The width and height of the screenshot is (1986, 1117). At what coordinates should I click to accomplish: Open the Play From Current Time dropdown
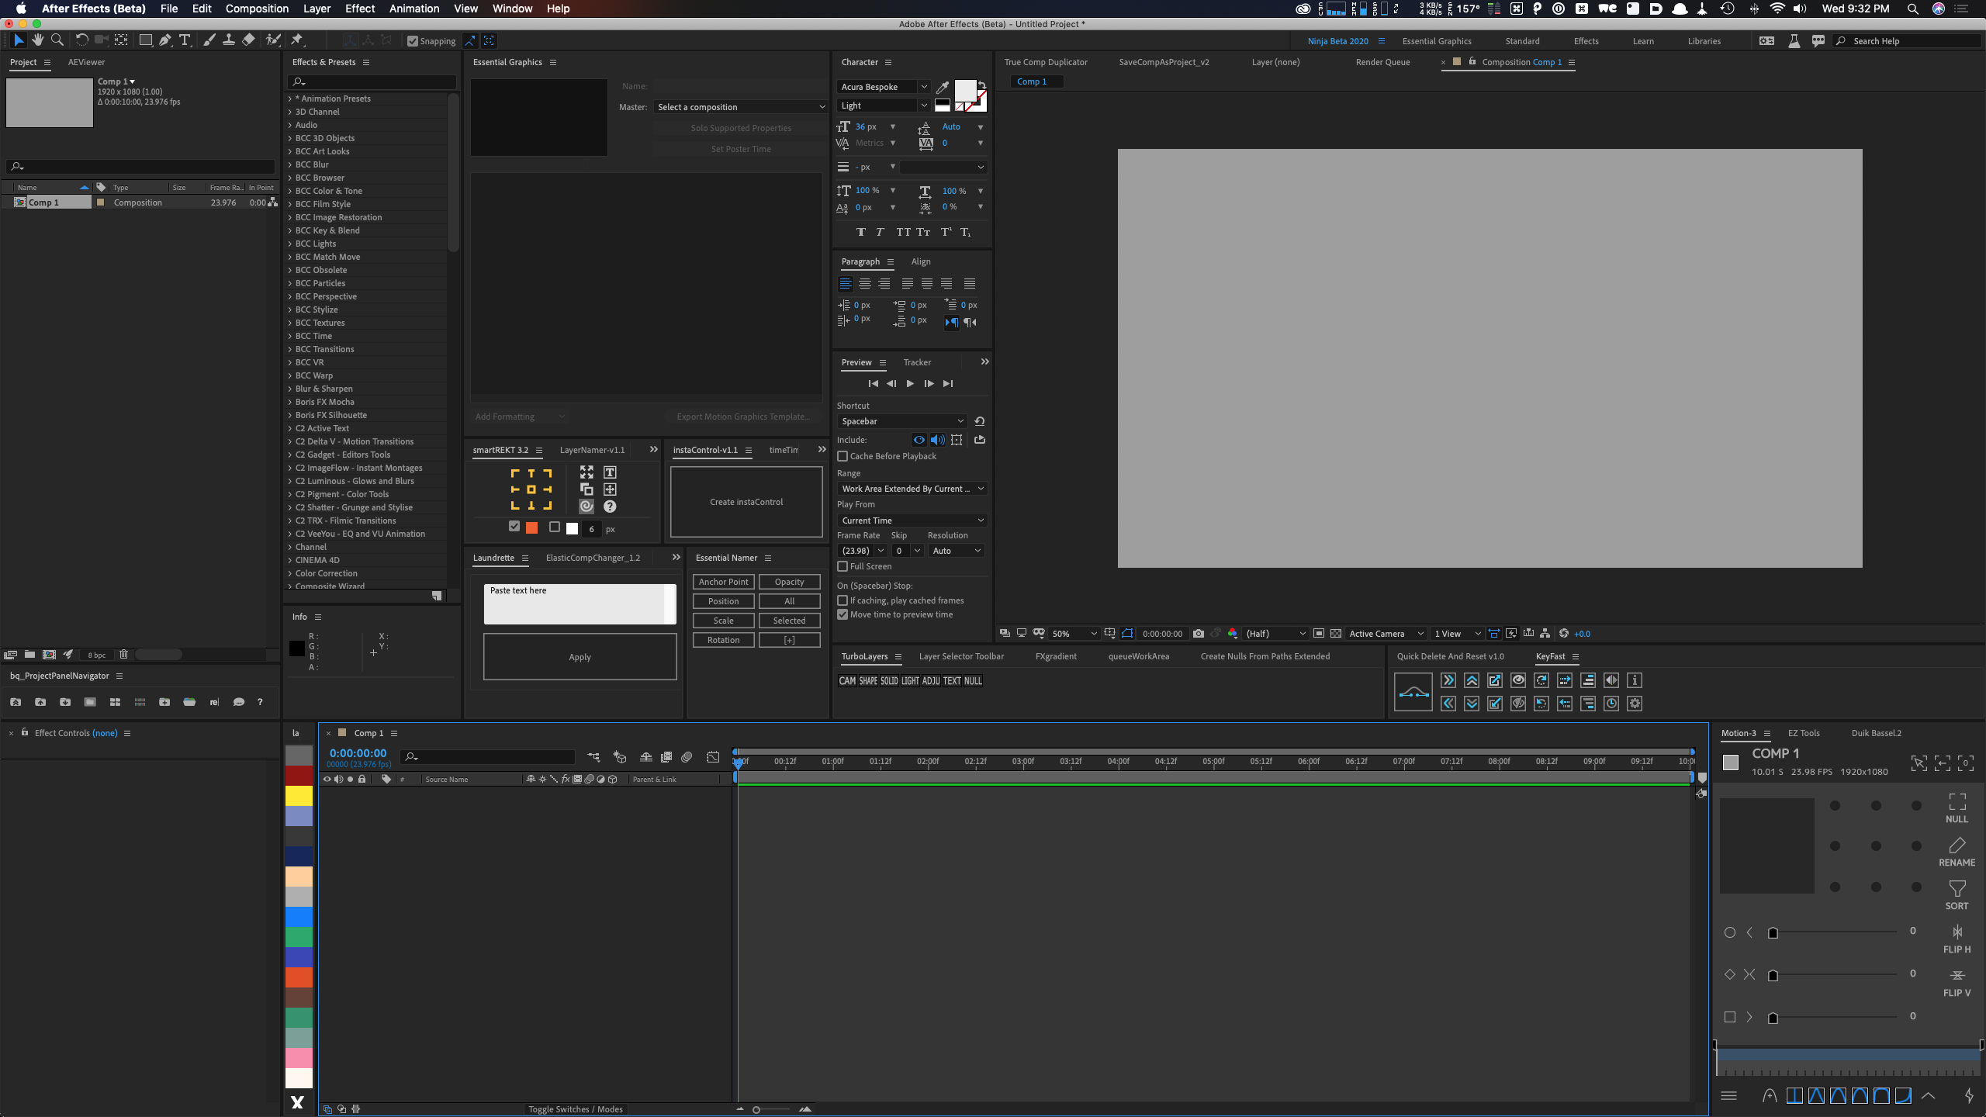pyautogui.click(x=911, y=520)
